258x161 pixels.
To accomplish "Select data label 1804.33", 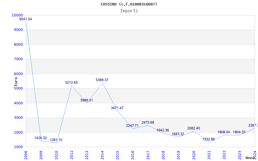I will coord(239,132).
